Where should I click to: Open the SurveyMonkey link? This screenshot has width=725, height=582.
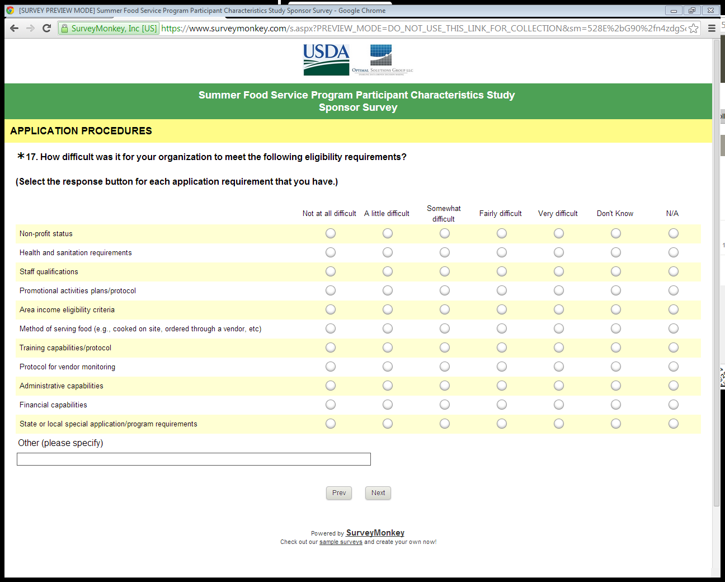[x=375, y=533]
